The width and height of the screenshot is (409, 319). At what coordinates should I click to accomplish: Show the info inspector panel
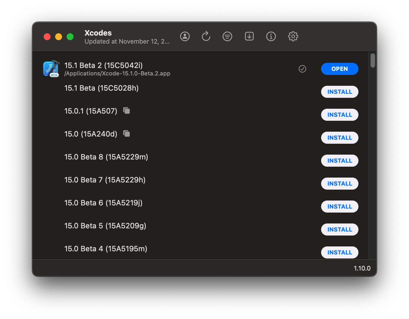[x=271, y=36]
